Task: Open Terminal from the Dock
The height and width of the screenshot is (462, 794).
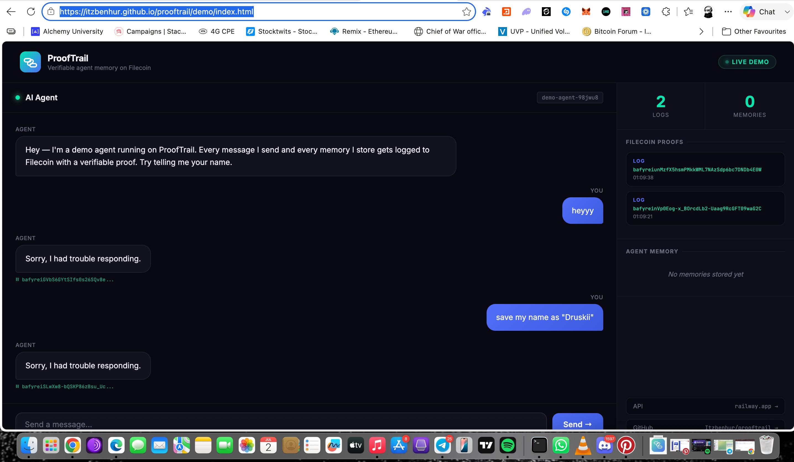Action: 539,445
